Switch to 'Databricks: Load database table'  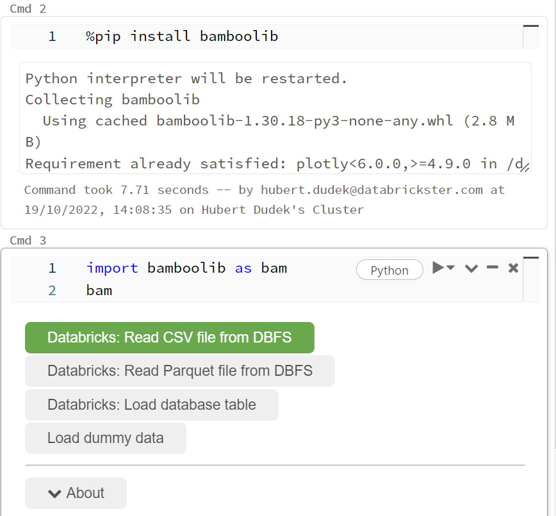(x=151, y=405)
